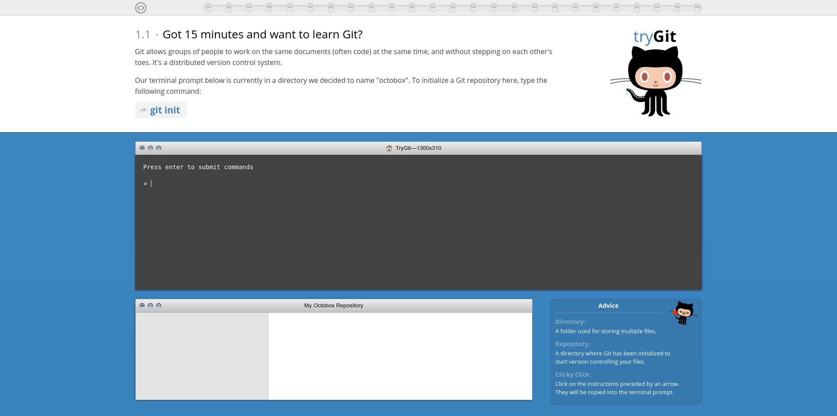The image size is (837, 416).
Task: Click the 'Clicky Click:' advice heading
Action: click(573, 375)
